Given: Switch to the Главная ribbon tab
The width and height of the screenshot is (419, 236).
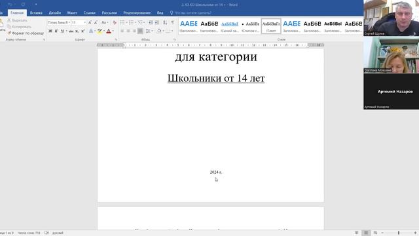Looking at the screenshot, I should (17, 13).
